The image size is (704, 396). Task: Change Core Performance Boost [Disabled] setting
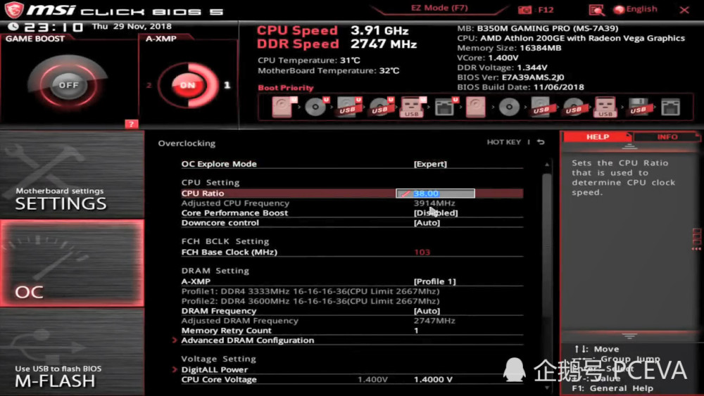[x=352, y=212]
